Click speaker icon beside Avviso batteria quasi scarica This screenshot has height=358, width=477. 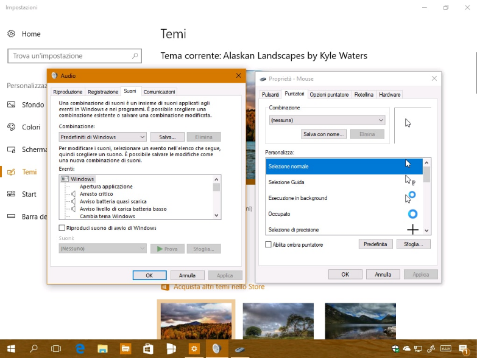pyautogui.click(x=73, y=201)
